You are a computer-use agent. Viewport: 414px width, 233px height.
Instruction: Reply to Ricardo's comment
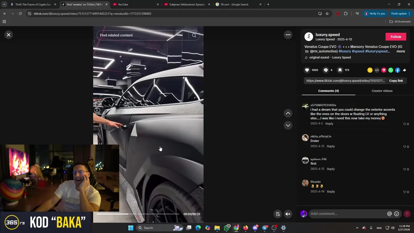pos(331,192)
